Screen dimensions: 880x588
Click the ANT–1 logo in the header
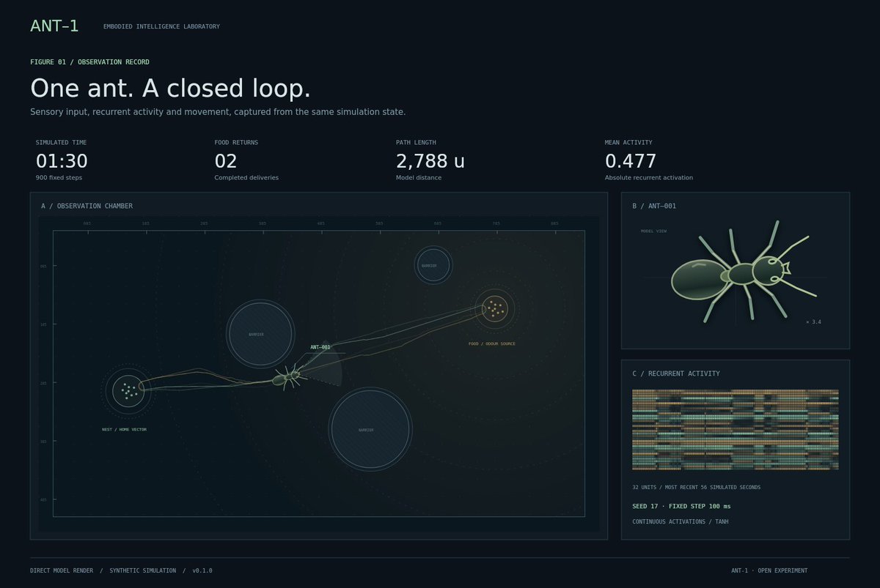54,26
